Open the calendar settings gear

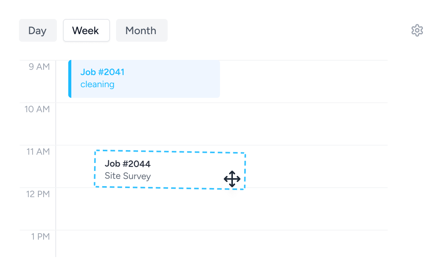click(x=417, y=30)
